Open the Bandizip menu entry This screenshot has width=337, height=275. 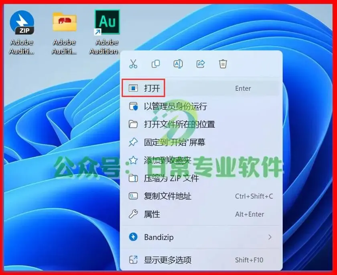(200, 237)
